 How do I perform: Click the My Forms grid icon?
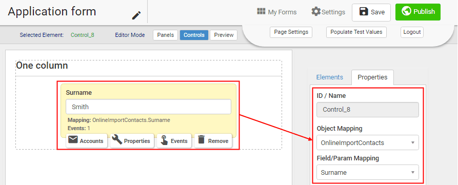click(262, 11)
